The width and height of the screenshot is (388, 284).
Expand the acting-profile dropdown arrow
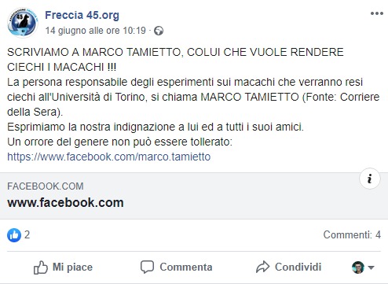tap(371, 267)
